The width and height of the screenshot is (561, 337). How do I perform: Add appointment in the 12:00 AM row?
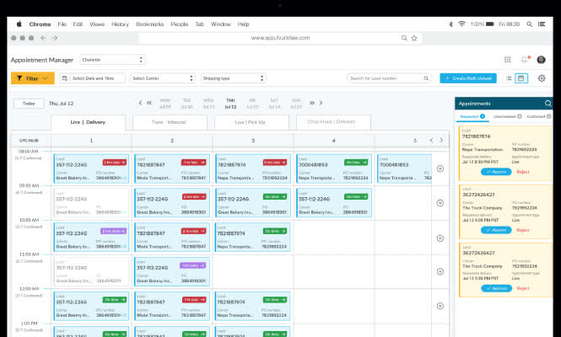tap(440, 306)
